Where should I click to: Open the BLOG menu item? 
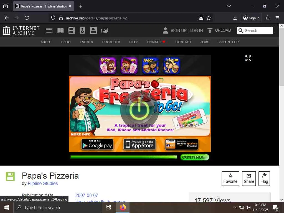66,42
